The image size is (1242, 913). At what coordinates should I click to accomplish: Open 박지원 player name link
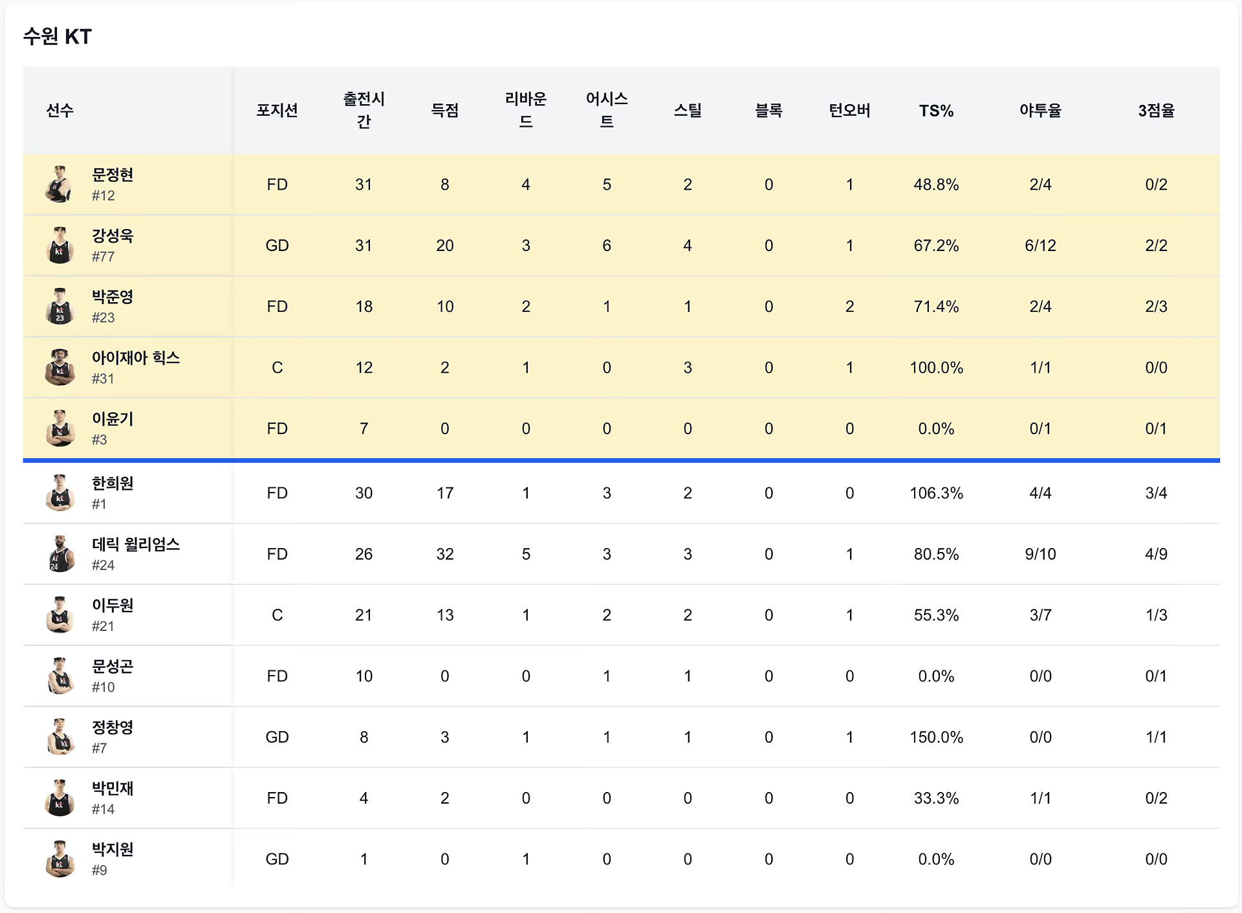pos(113,849)
